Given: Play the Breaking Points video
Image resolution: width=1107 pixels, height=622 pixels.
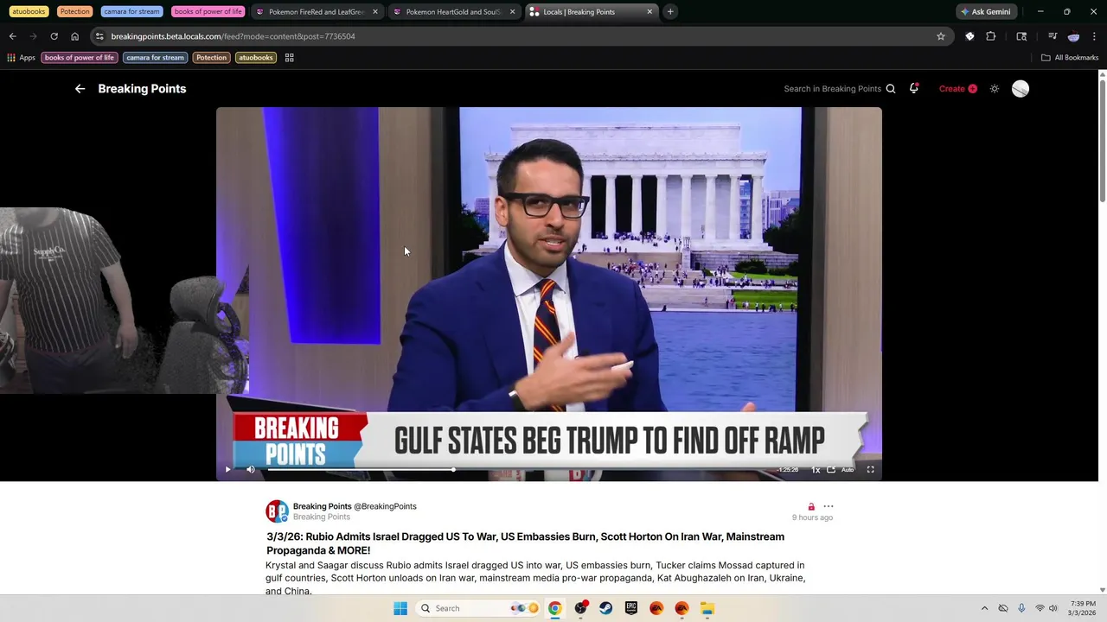Looking at the screenshot, I should (x=227, y=469).
